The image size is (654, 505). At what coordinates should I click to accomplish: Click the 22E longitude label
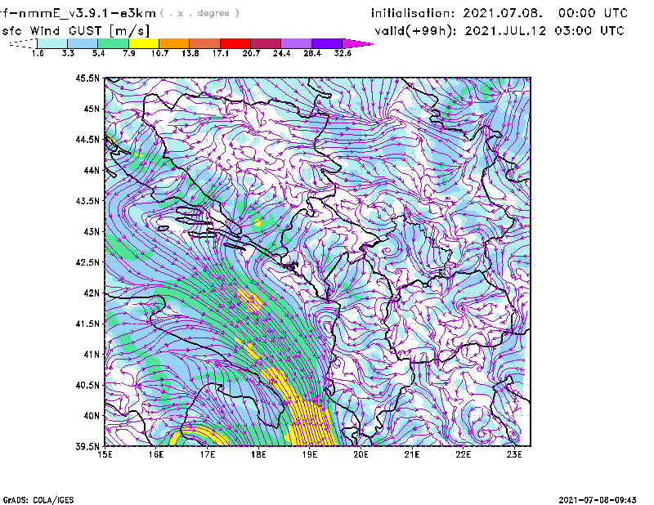point(464,454)
